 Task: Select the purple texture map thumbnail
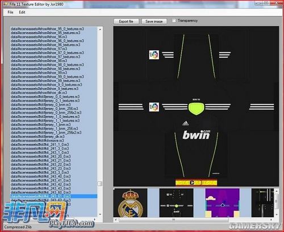click(x=223, y=203)
